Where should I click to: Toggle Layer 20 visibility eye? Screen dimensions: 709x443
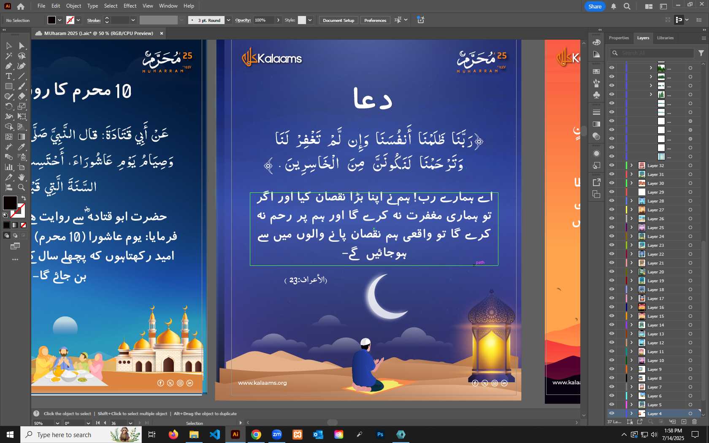612,272
